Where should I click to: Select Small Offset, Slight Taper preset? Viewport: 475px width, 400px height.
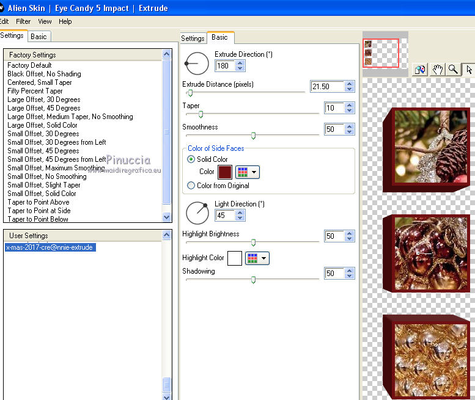click(x=44, y=185)
